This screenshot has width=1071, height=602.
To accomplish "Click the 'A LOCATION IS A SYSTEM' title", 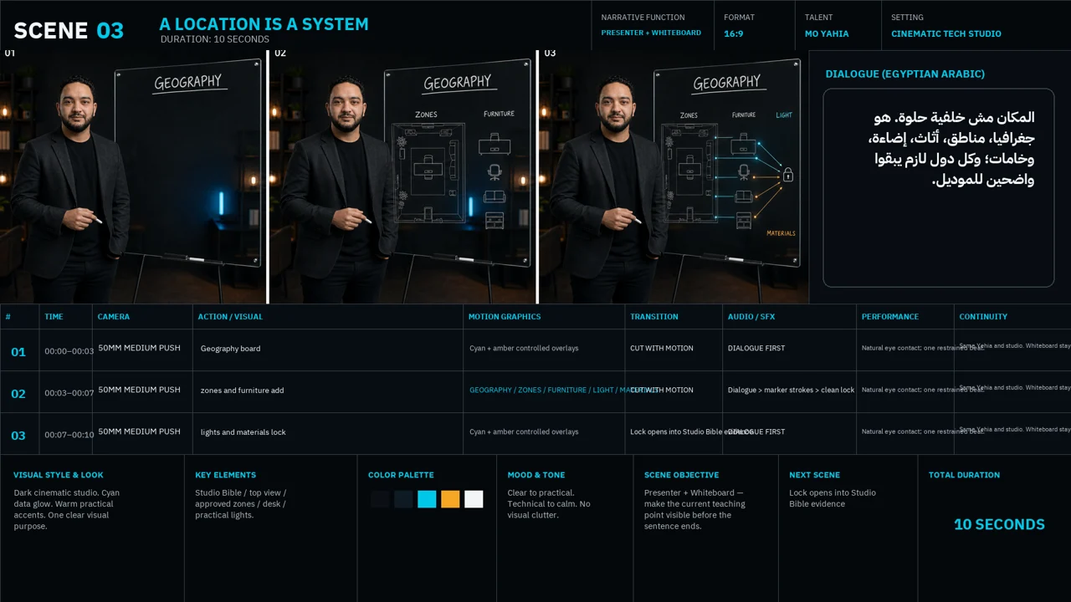I will pos(264,24).
